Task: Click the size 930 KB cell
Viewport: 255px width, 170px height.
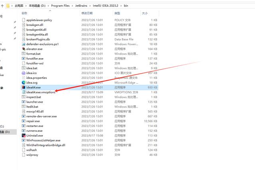Action: 153,88
